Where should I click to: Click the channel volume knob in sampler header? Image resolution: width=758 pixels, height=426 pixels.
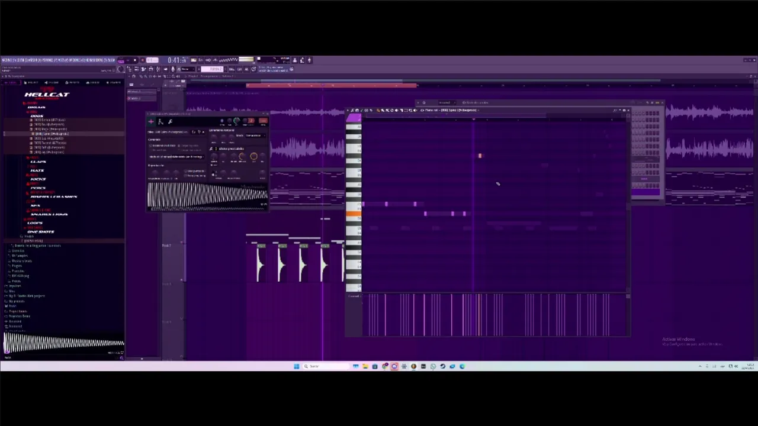tap(237, 121)
